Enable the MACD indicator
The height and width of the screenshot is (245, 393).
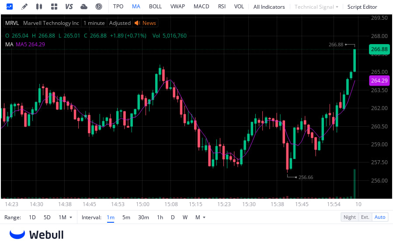[201, 7]
